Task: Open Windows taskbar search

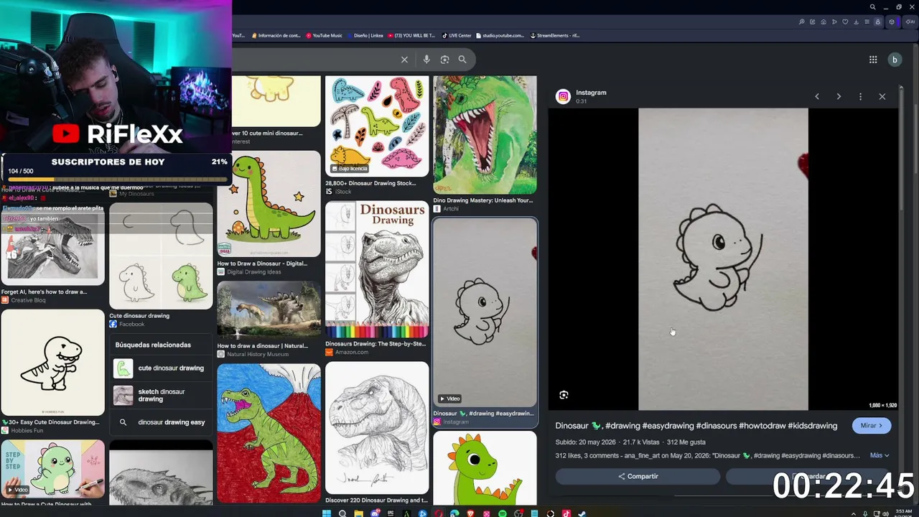Action: point(342,513)
